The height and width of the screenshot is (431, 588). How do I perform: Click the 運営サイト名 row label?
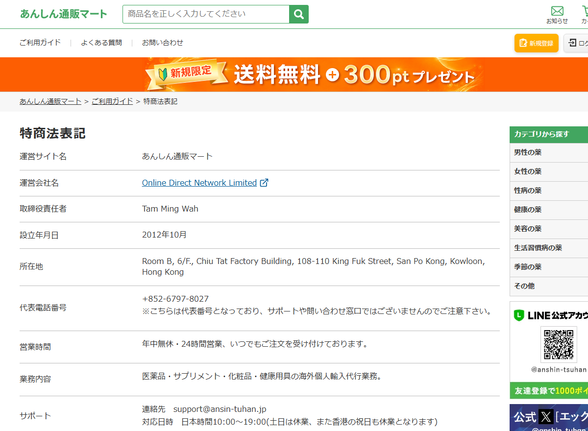click(43, 157)
